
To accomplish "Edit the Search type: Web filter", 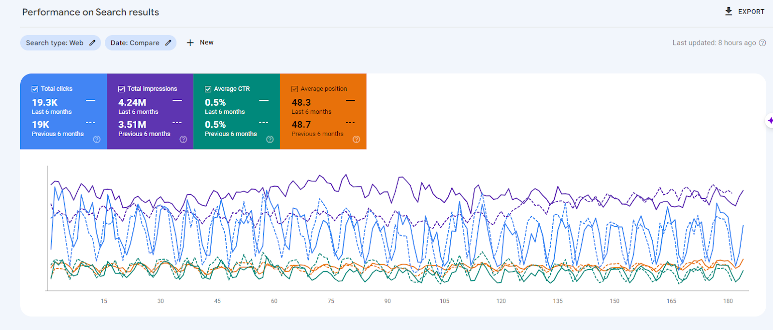I will [x=60, y=43].
